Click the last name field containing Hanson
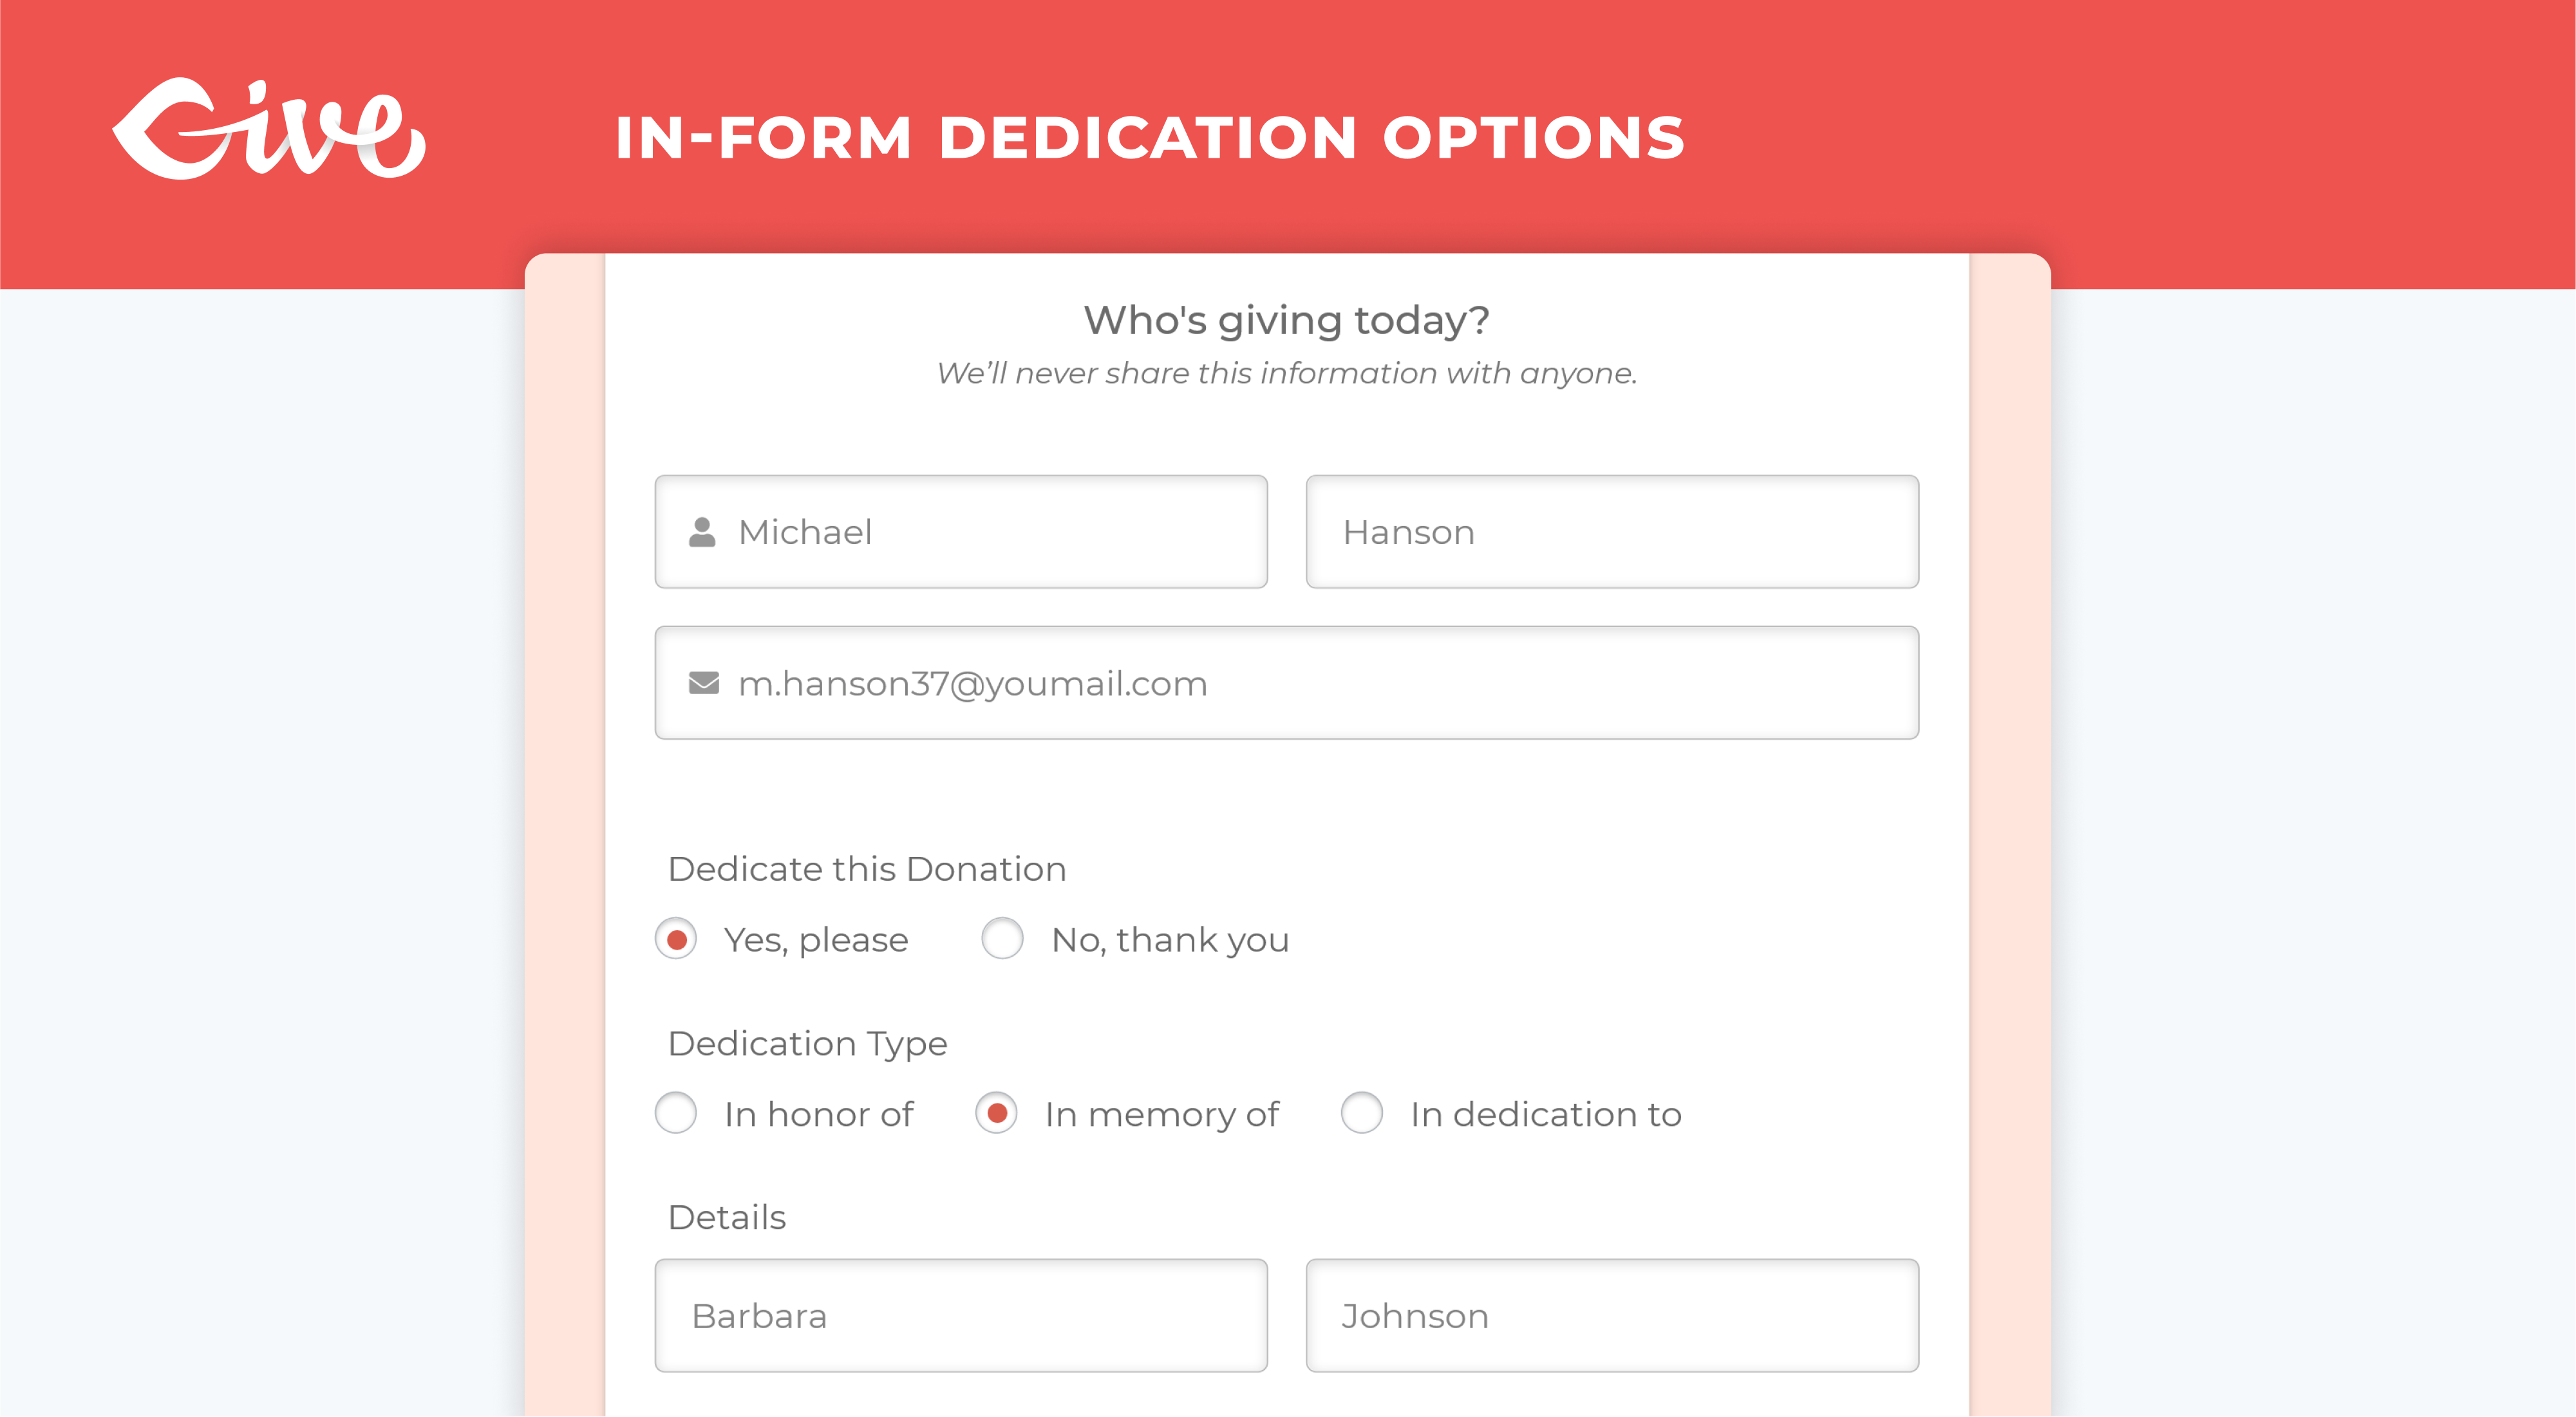 [x=1612, y=532]
